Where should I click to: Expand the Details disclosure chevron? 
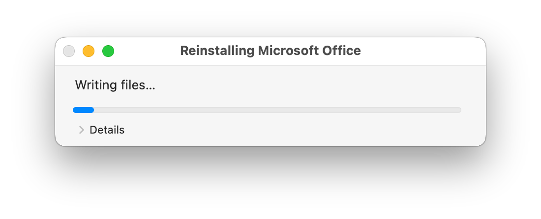82,130
